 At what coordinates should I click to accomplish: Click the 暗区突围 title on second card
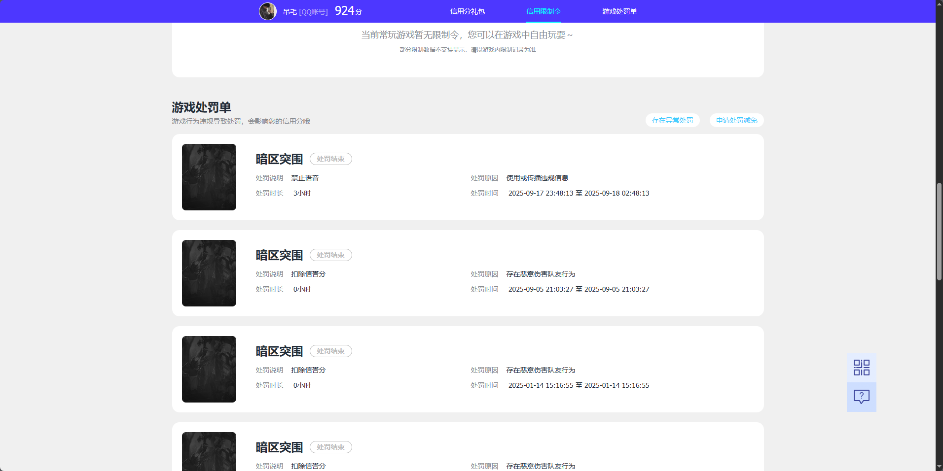pyautogui.click(x=279, y=255)
